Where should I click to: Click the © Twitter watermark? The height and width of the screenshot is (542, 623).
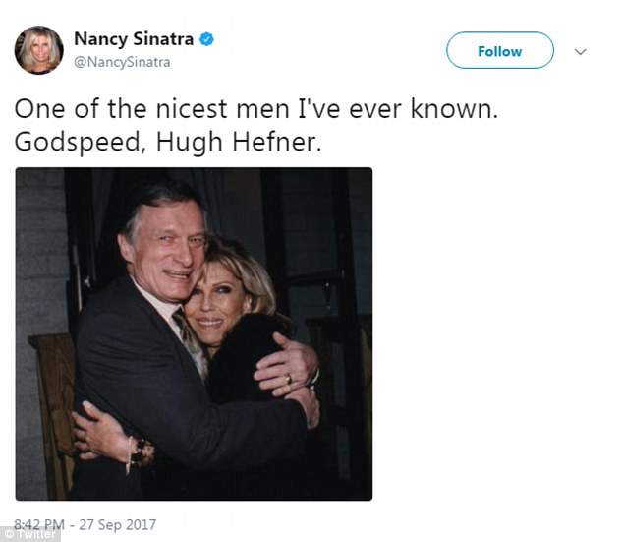point(29,534)
